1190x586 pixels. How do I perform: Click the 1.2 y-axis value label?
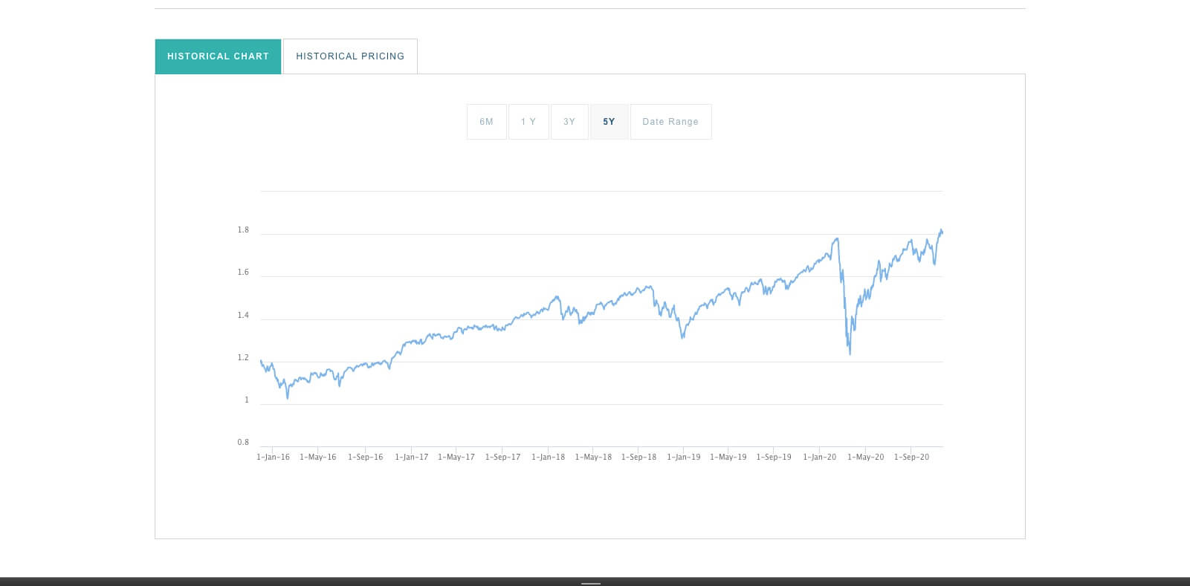pos(243,358)
